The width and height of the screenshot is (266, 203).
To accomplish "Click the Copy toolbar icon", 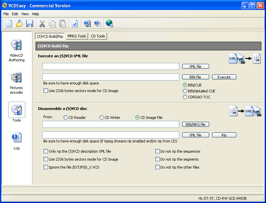I will click(52, 23).
